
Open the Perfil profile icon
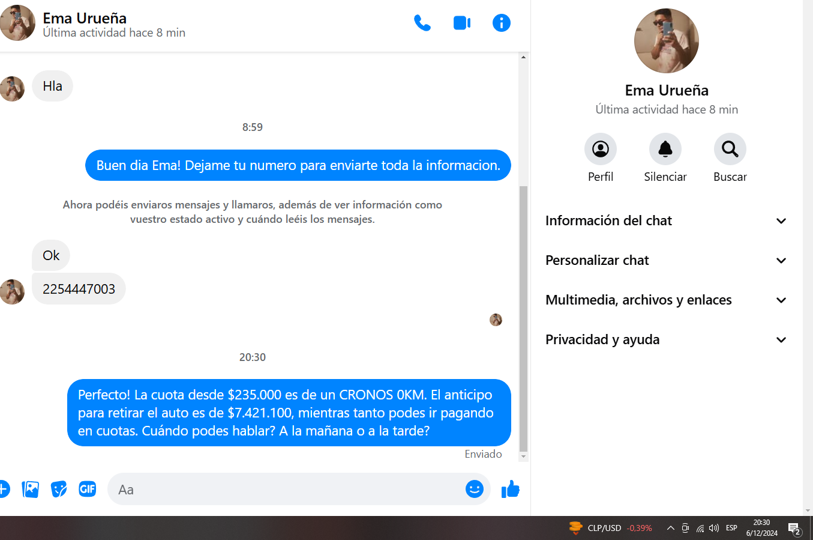(601, 149)
